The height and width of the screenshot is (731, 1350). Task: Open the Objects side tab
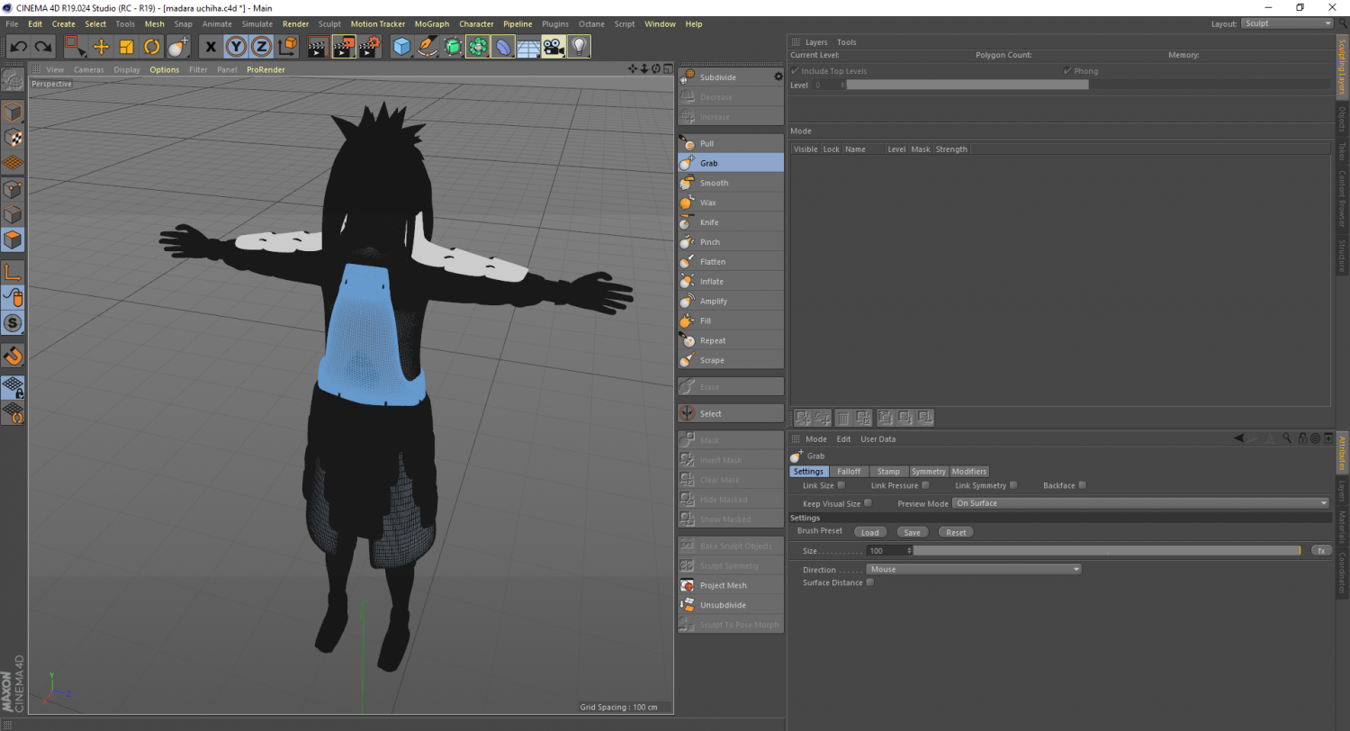pos(1342,119)
